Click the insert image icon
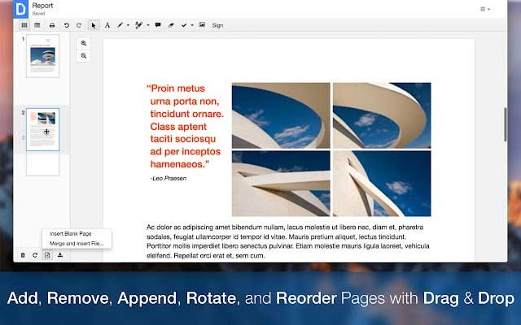The height and width of the screenshot is (325, 521). [x=201, y=25]
